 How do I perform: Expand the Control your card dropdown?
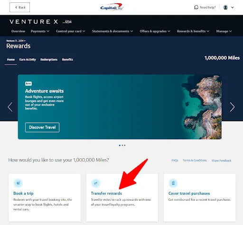click(x=71, y=31)
